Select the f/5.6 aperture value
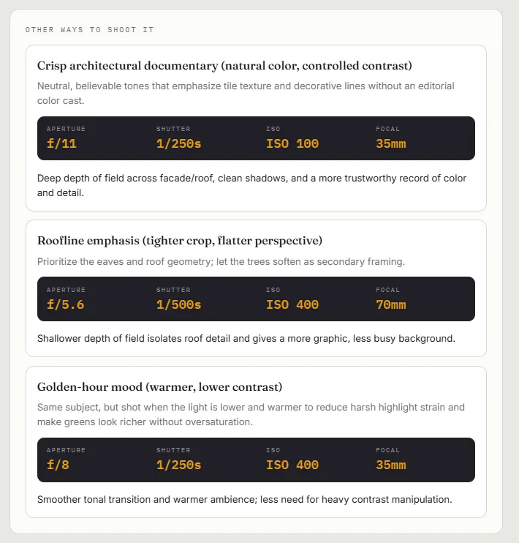Image resolution: width=519 pixels, height=543 pixels. 65,304
